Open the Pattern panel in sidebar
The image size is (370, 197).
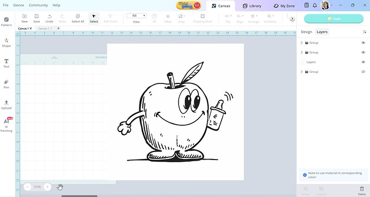(6, 21)
